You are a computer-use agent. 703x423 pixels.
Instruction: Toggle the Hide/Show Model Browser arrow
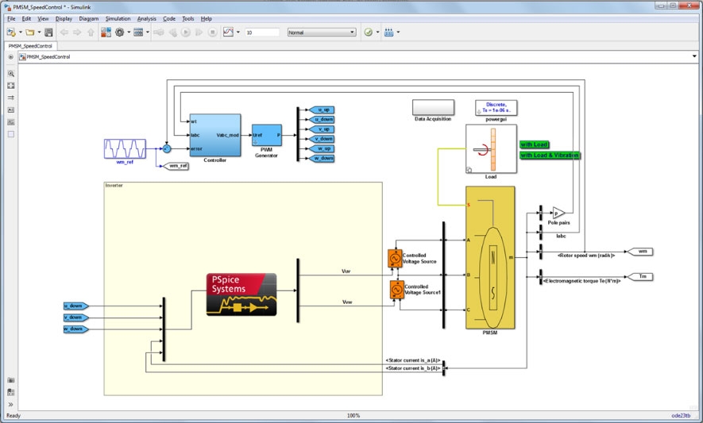(10, 57)
